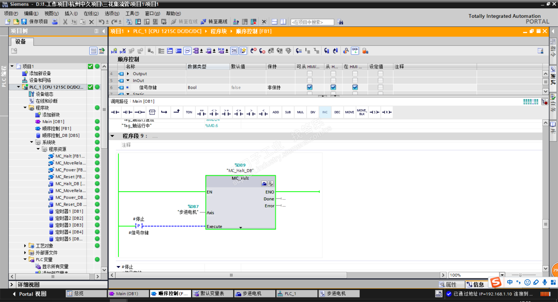Insert a normally open contact
This screenshot has width=558, height=302.
115,112
